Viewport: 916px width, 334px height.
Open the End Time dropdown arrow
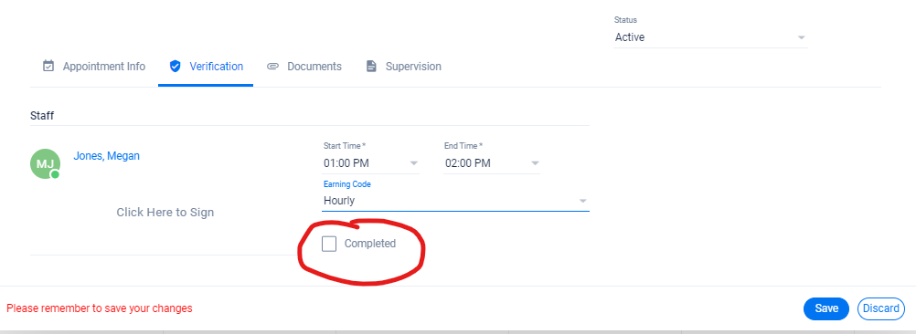(x=535, y=163)
